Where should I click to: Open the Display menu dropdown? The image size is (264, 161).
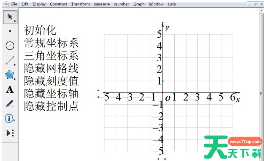point(39,4)
